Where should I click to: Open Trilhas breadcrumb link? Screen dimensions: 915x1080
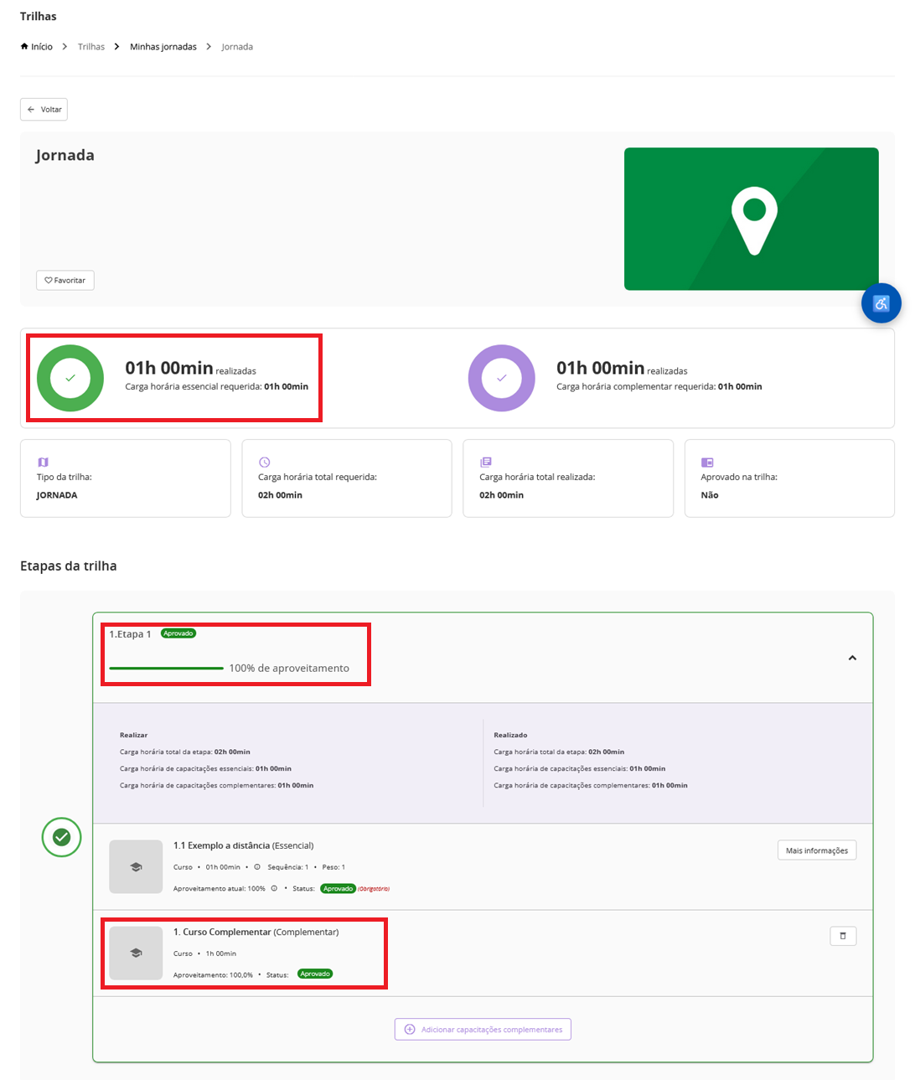coord(91,47)
